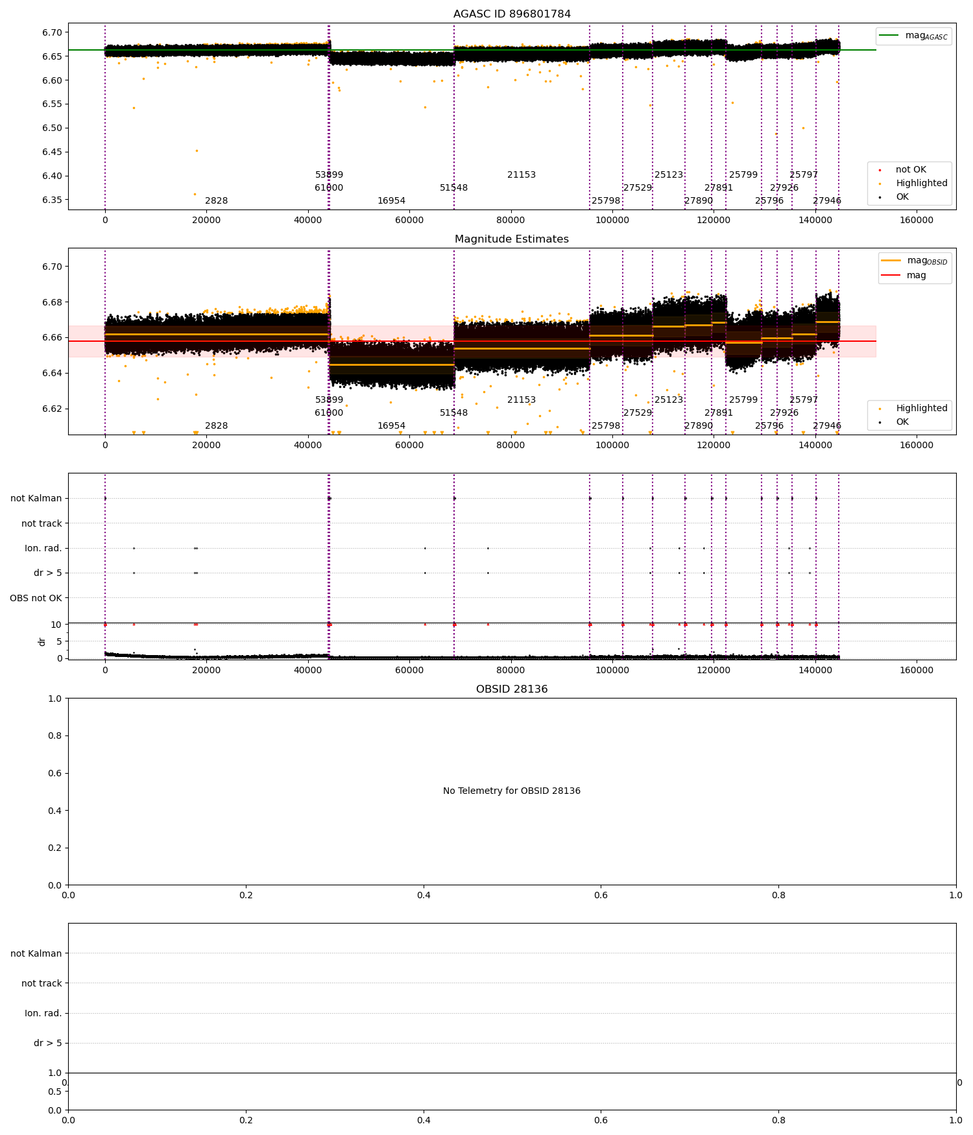Screen dimensions: 973x1135
Task: Click 'OK' legend entry in Magnitude Estimates plot
Action: click(x=902, y=422)
